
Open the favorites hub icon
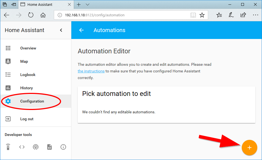219,15
